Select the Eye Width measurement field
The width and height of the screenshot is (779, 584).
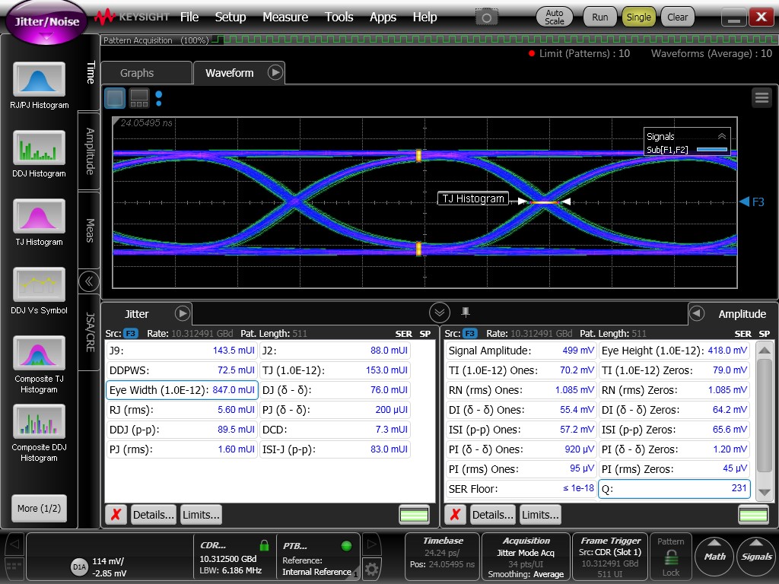coord(182,390)
